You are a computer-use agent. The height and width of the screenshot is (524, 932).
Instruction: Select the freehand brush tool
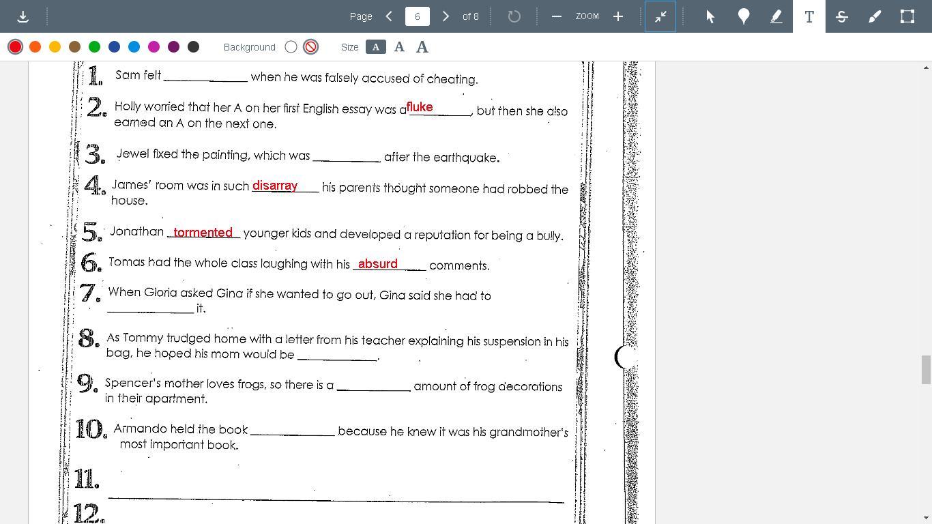[x=875, y=16]
